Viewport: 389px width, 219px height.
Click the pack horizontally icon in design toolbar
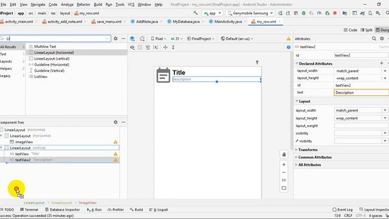coord(165,47)
